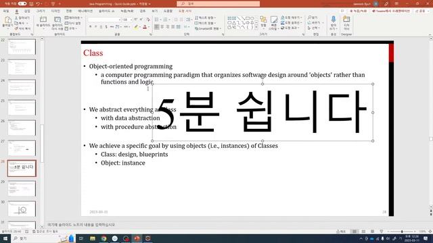433x243 pixels.
Task: Switch to the Design ribbon tab
Action: click(x=55, y=11)
